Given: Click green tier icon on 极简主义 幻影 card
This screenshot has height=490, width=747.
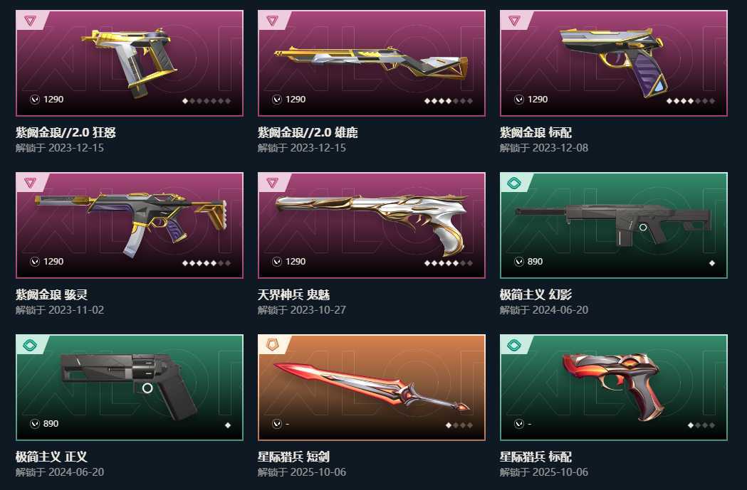Looking at the screenshot, I should pos(514,183).
